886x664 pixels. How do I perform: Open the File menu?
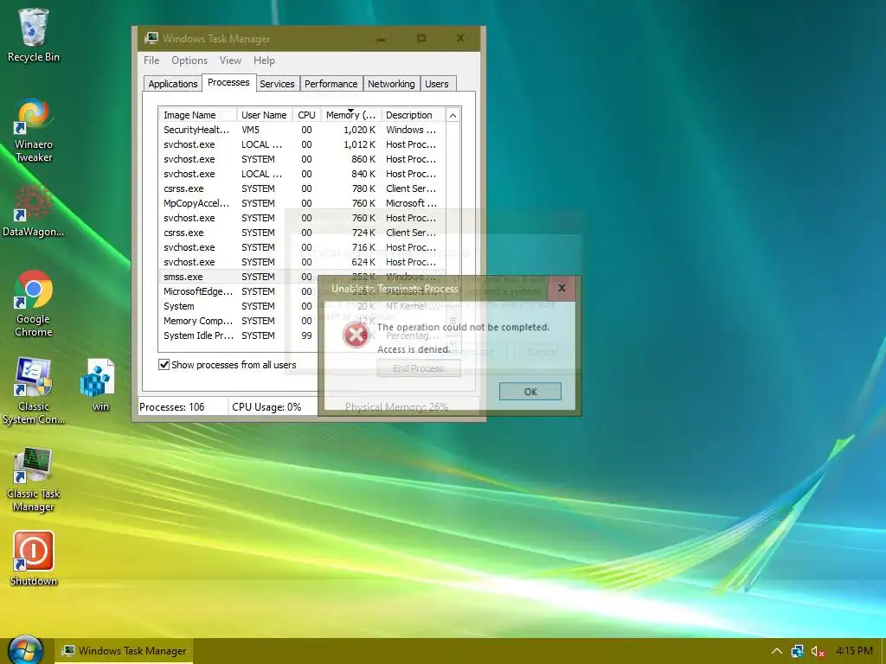151,61
